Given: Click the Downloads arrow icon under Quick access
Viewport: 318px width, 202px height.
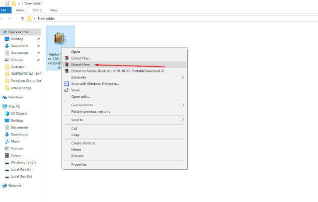Looking at the screenshot, I should click(x=7, y=46).
